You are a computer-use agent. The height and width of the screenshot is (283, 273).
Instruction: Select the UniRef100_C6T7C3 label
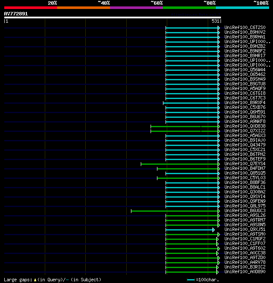pos(245,98)
